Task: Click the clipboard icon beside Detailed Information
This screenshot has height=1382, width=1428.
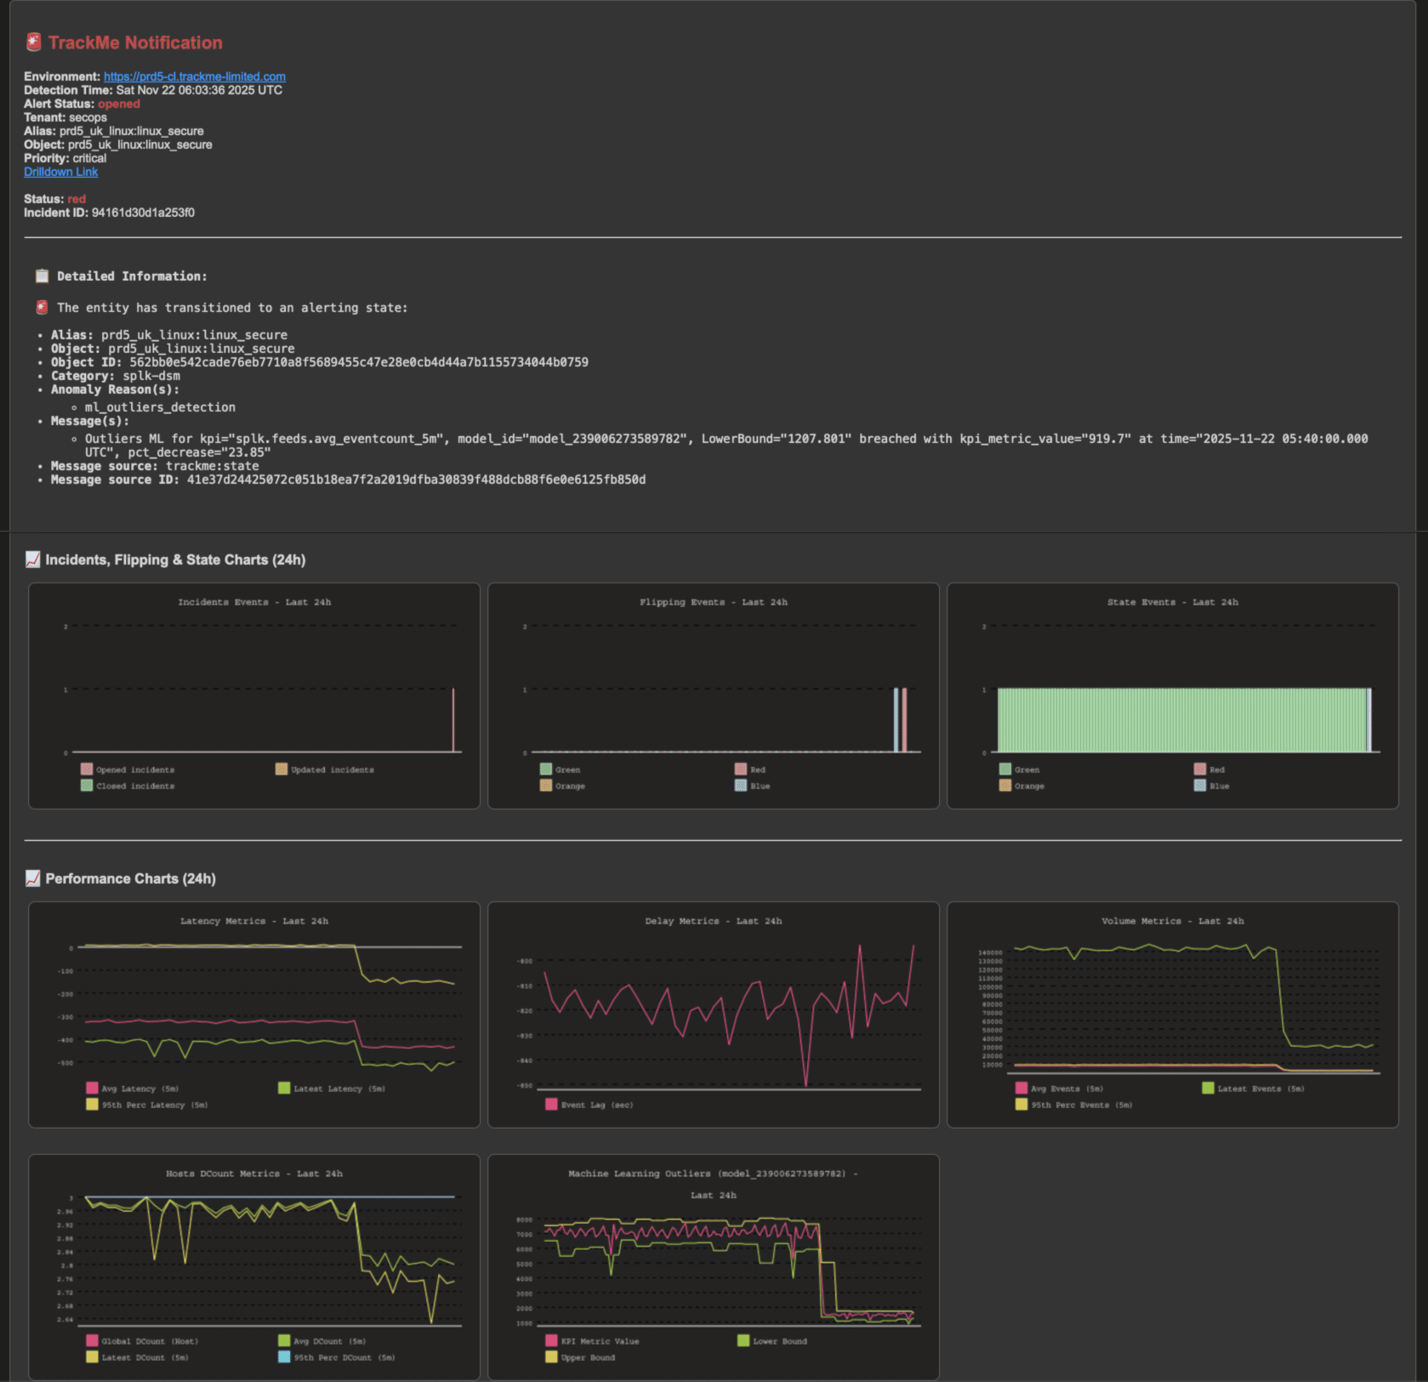Action: click(x=42, y=276)
